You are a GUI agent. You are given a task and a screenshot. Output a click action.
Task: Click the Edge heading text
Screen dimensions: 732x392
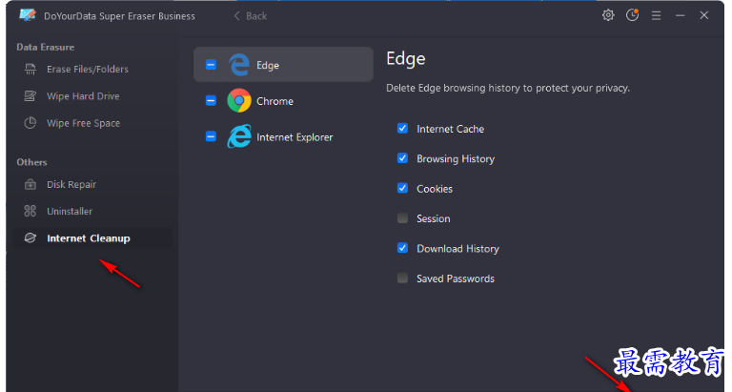point(406,59)
